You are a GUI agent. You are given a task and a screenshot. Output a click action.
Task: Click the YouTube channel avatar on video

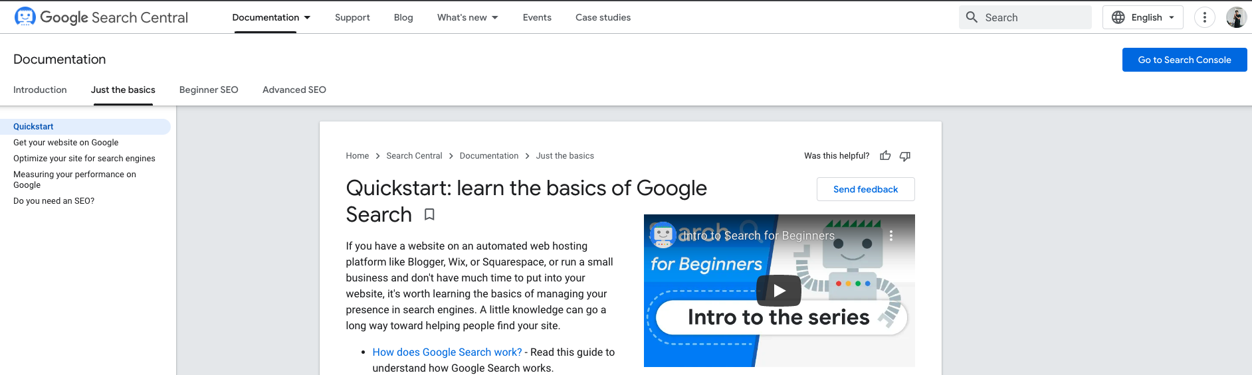click(x=663, y=235)
